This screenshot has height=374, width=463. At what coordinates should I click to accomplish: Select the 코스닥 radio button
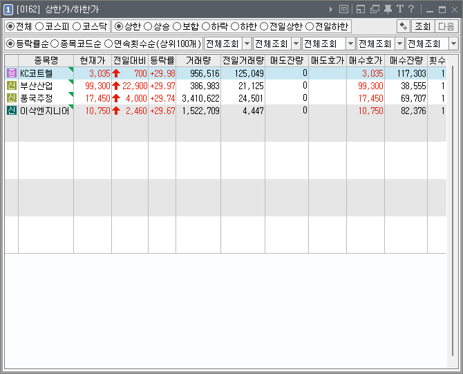tap(77, 26)
